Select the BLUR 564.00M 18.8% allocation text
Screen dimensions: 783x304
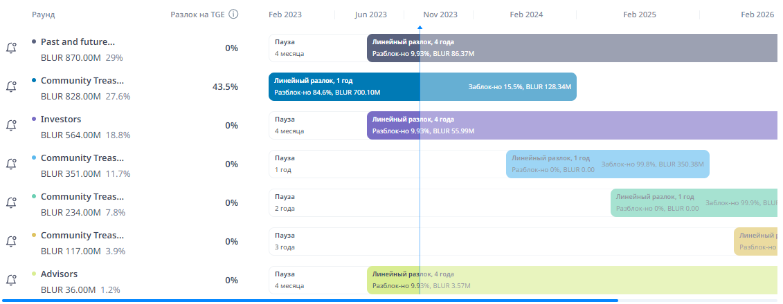[85, 135]
